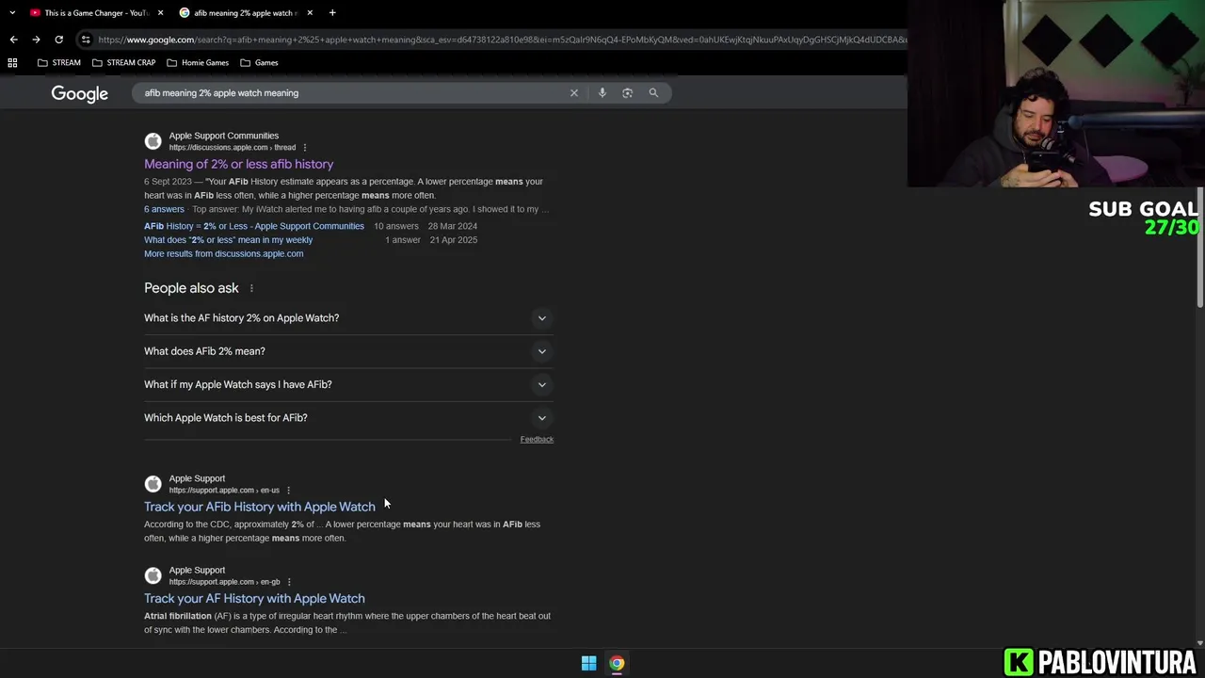Open the Games bookmarks folder
The width and height of the screenshot is (1205, 678).
point(259,62)
